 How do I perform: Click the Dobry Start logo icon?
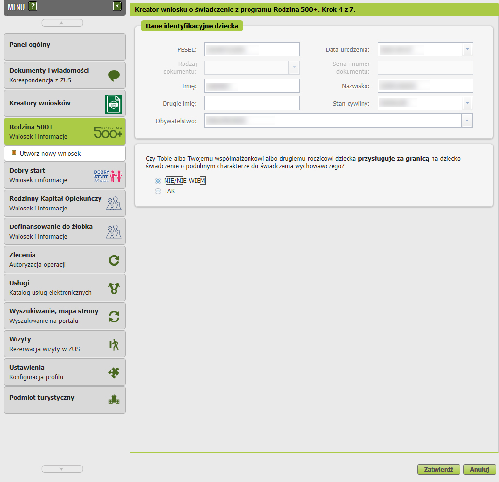108,176
